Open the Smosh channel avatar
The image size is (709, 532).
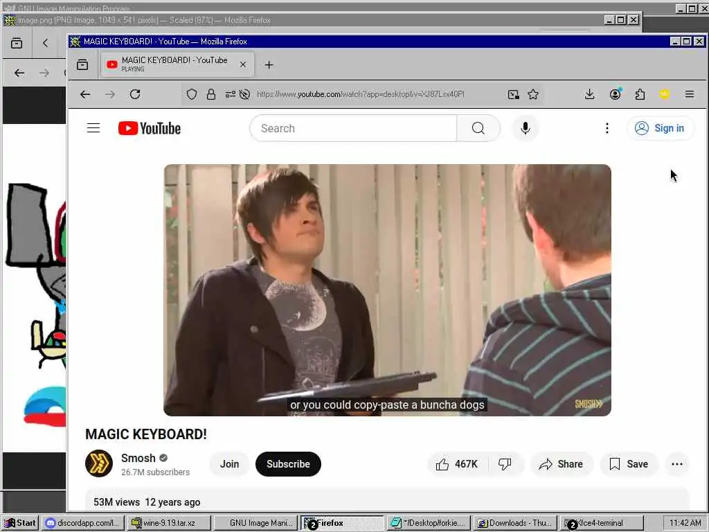99,463
